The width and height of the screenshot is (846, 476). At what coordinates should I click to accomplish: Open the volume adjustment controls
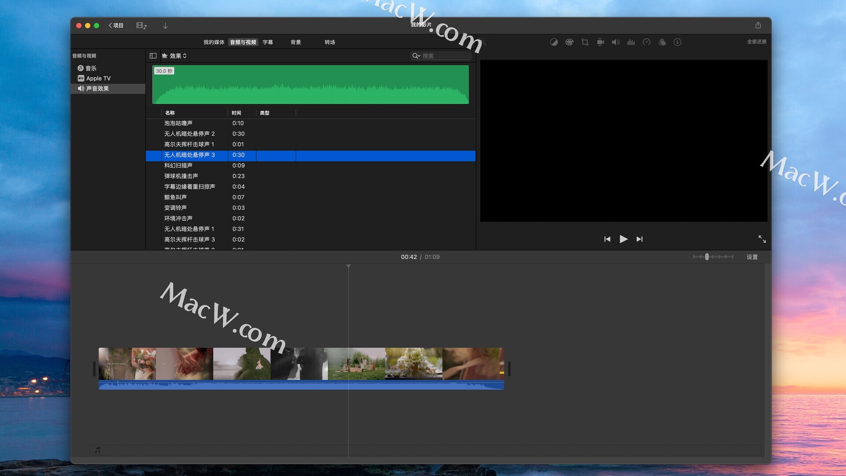point(616,42)
